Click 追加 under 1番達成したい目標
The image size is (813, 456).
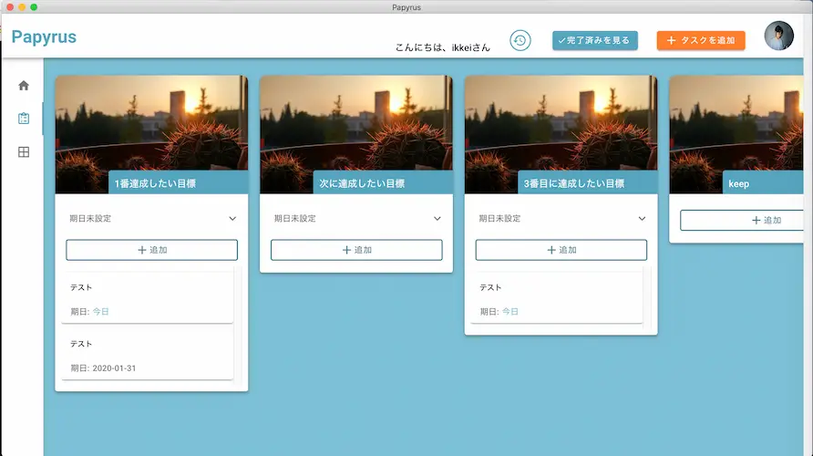coord(151,250)
